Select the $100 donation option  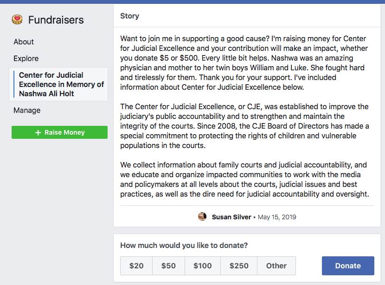(202, 266)
